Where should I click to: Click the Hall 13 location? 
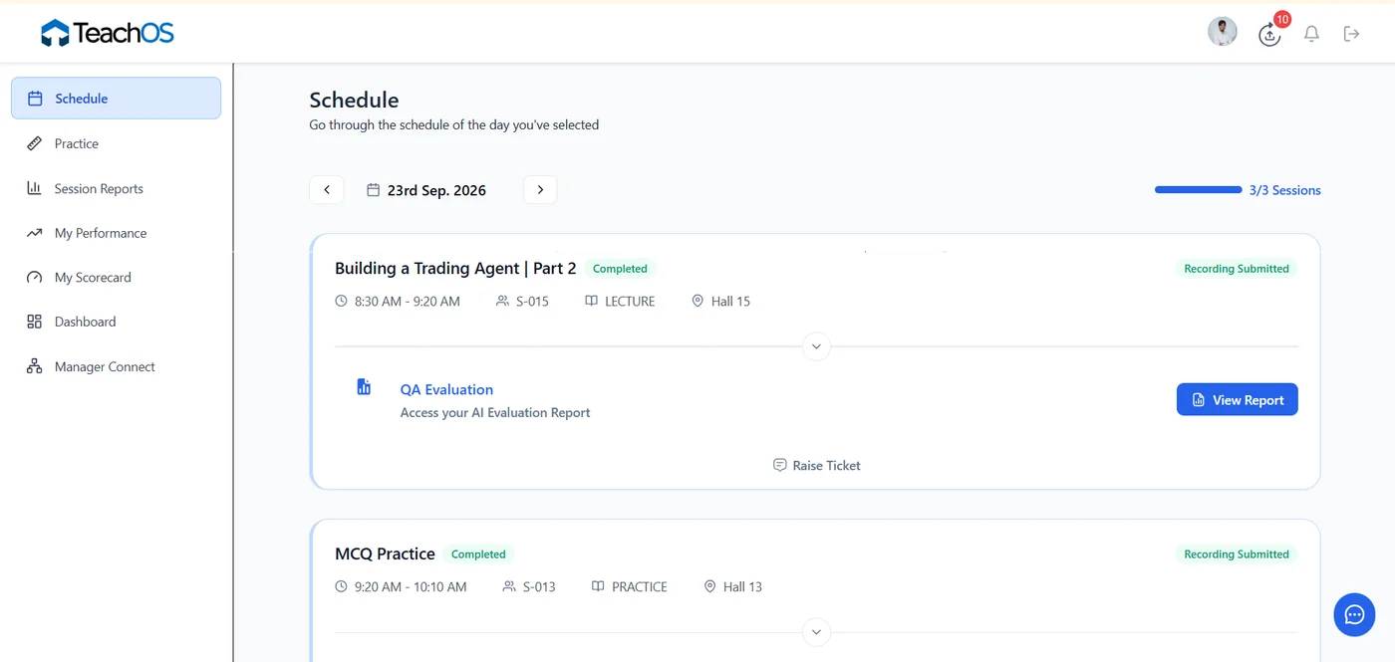click(742, 586)
